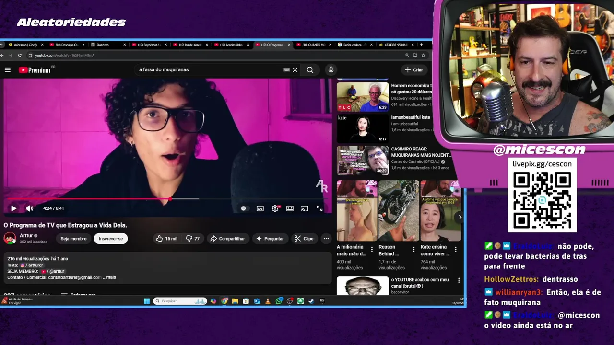Click Seja membro button

(x=73, y=239)
